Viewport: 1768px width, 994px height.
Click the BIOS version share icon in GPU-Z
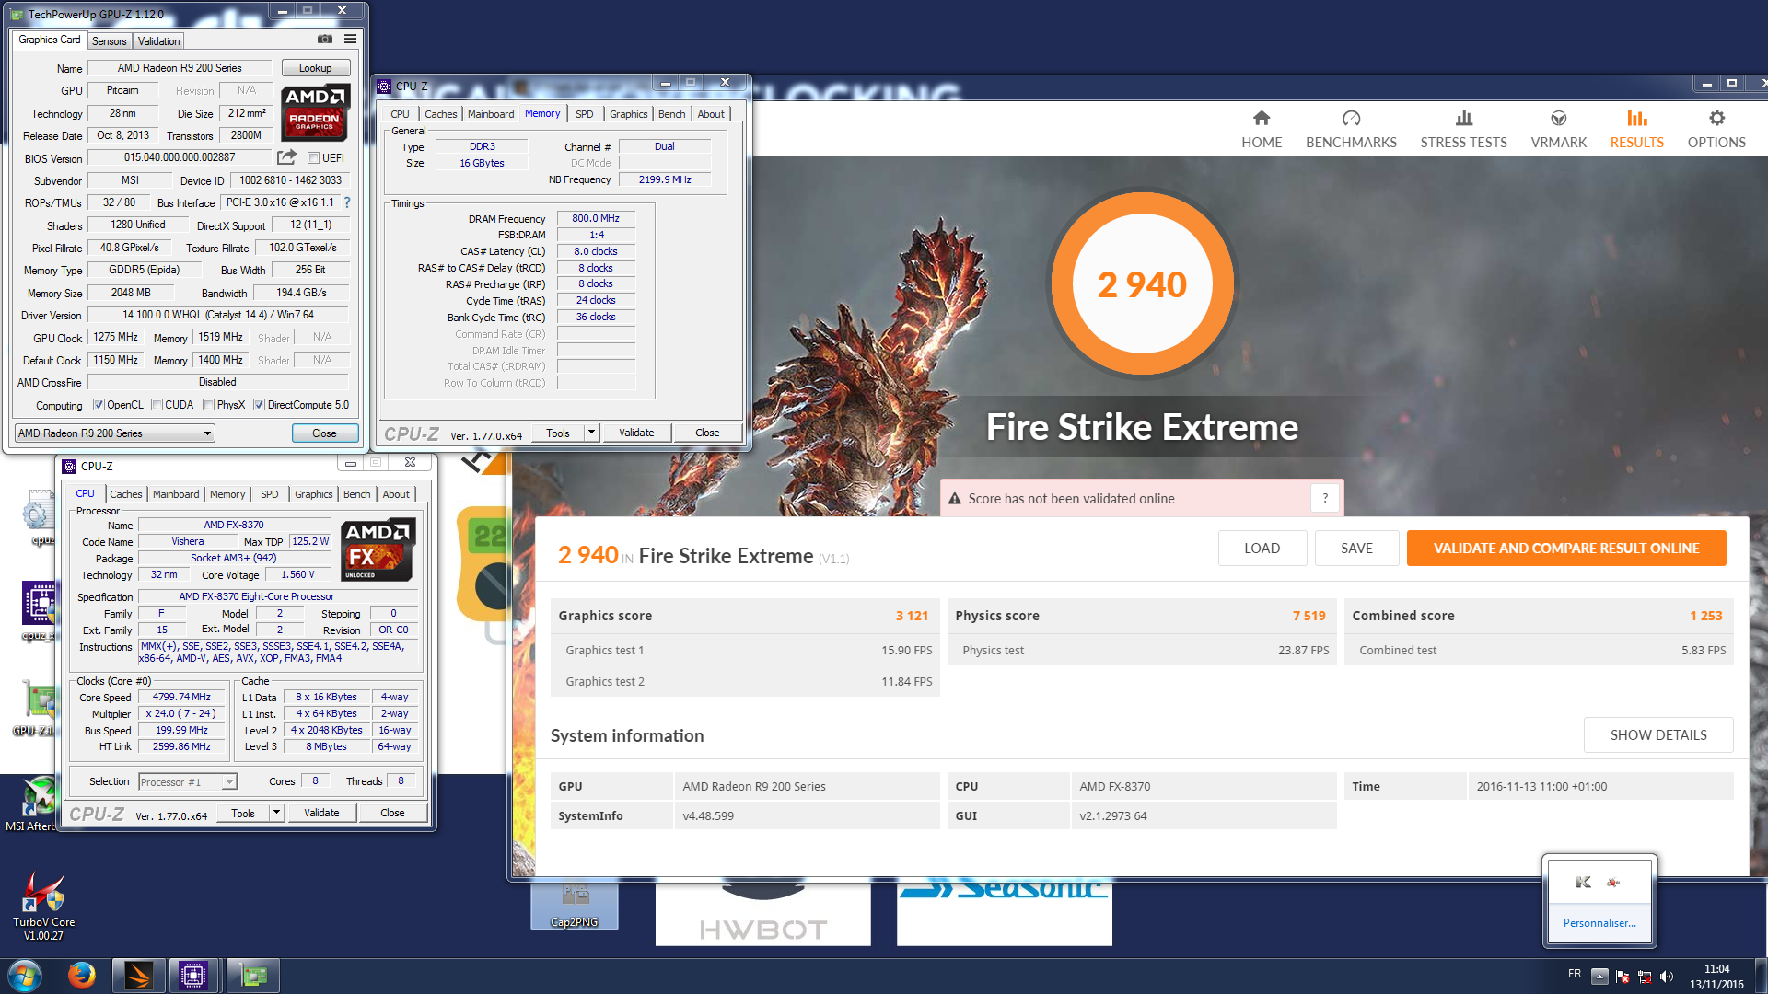tap(286, 157)
